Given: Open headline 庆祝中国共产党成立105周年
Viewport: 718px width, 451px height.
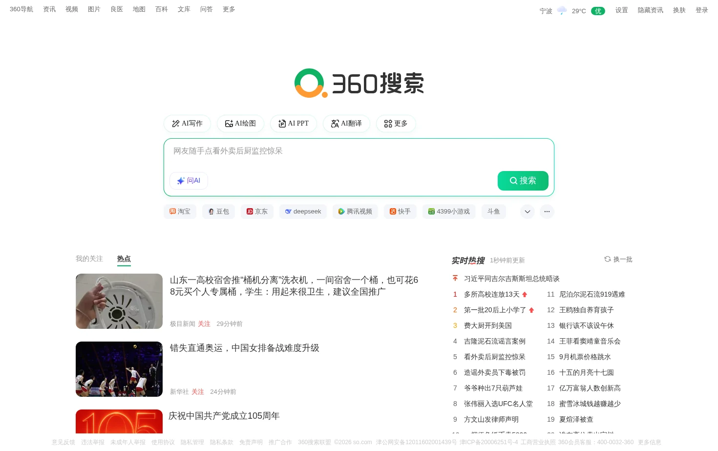Looking at the screenshot, I should pos(224,416).
